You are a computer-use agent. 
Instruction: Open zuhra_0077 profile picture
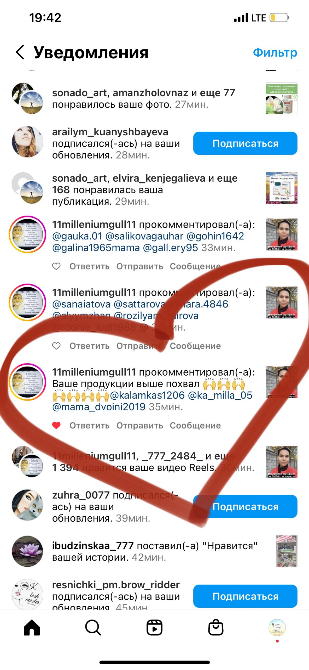click(x=27, y=505)
